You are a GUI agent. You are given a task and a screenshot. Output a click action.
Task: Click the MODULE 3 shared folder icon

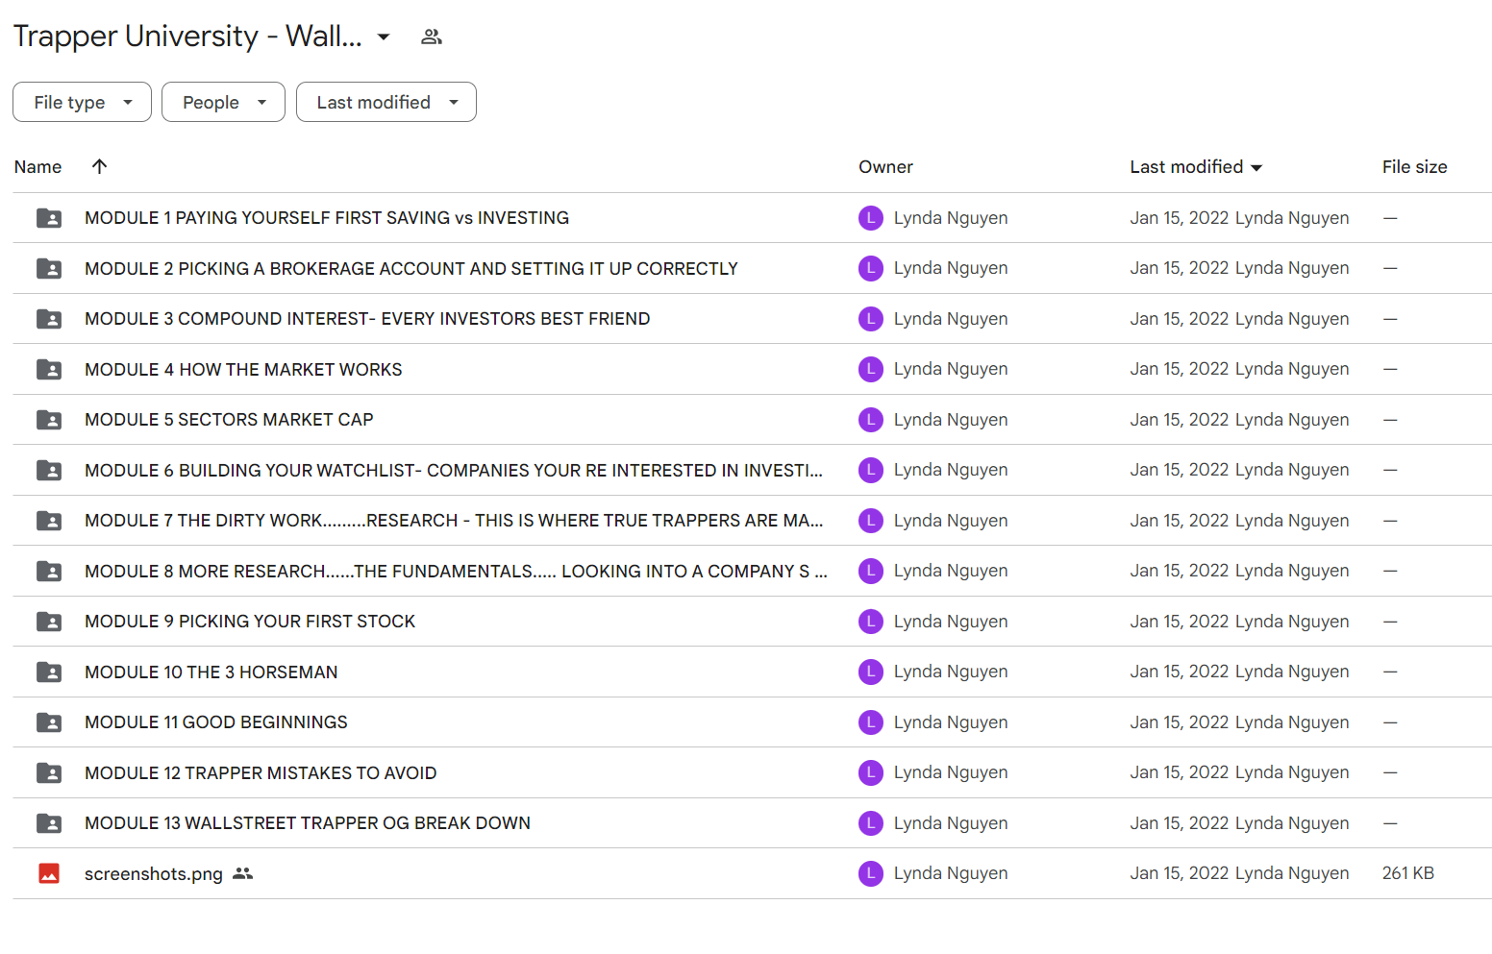(x=49, y=319)
